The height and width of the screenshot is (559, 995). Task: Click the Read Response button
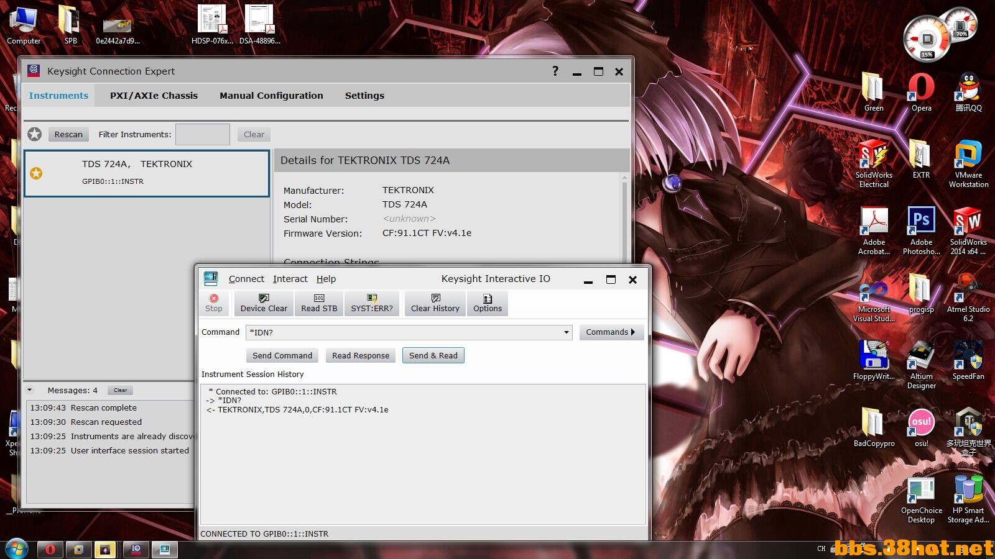pyautogui.click(x=361, y=355)
